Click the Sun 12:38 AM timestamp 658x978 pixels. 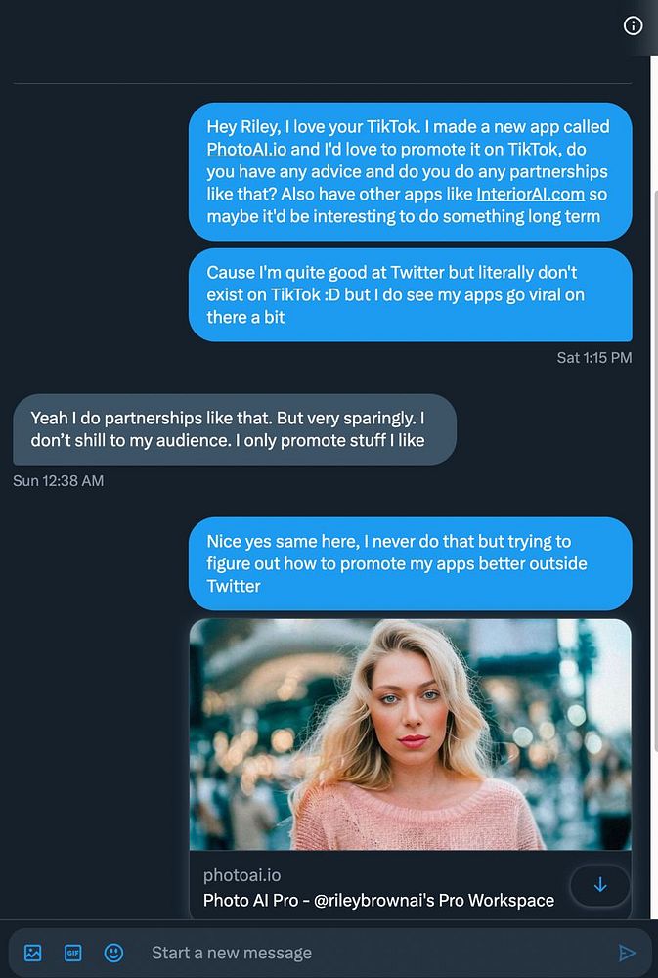pos(58,481)
